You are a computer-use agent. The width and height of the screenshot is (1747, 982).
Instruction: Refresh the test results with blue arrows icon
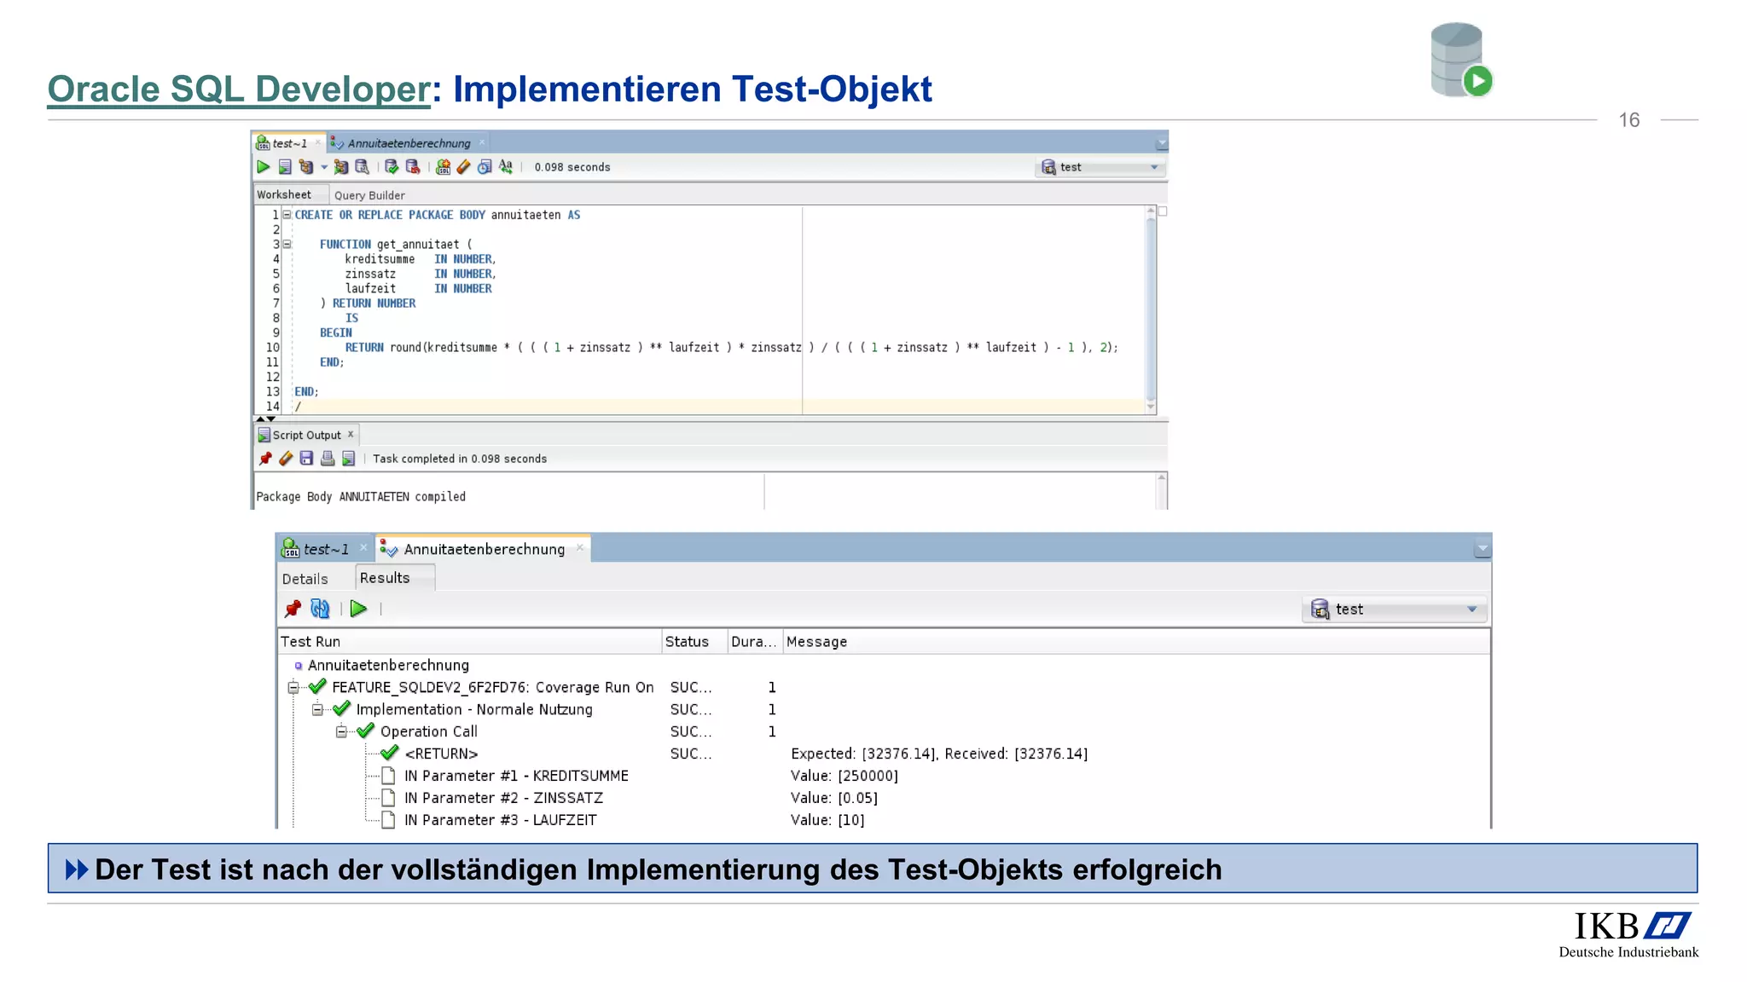click(320, 609)
